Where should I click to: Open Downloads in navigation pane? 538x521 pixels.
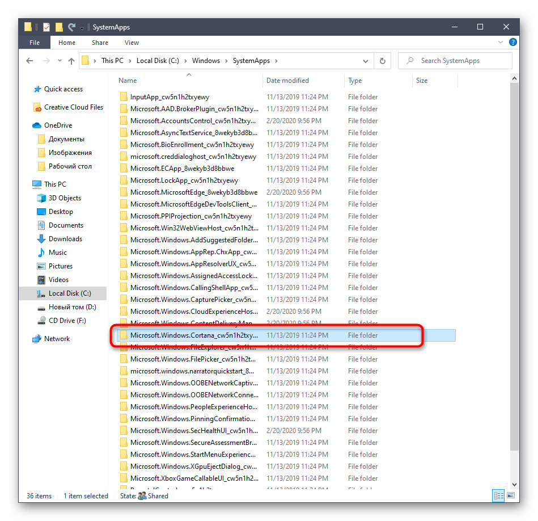[x=60, y=239]
